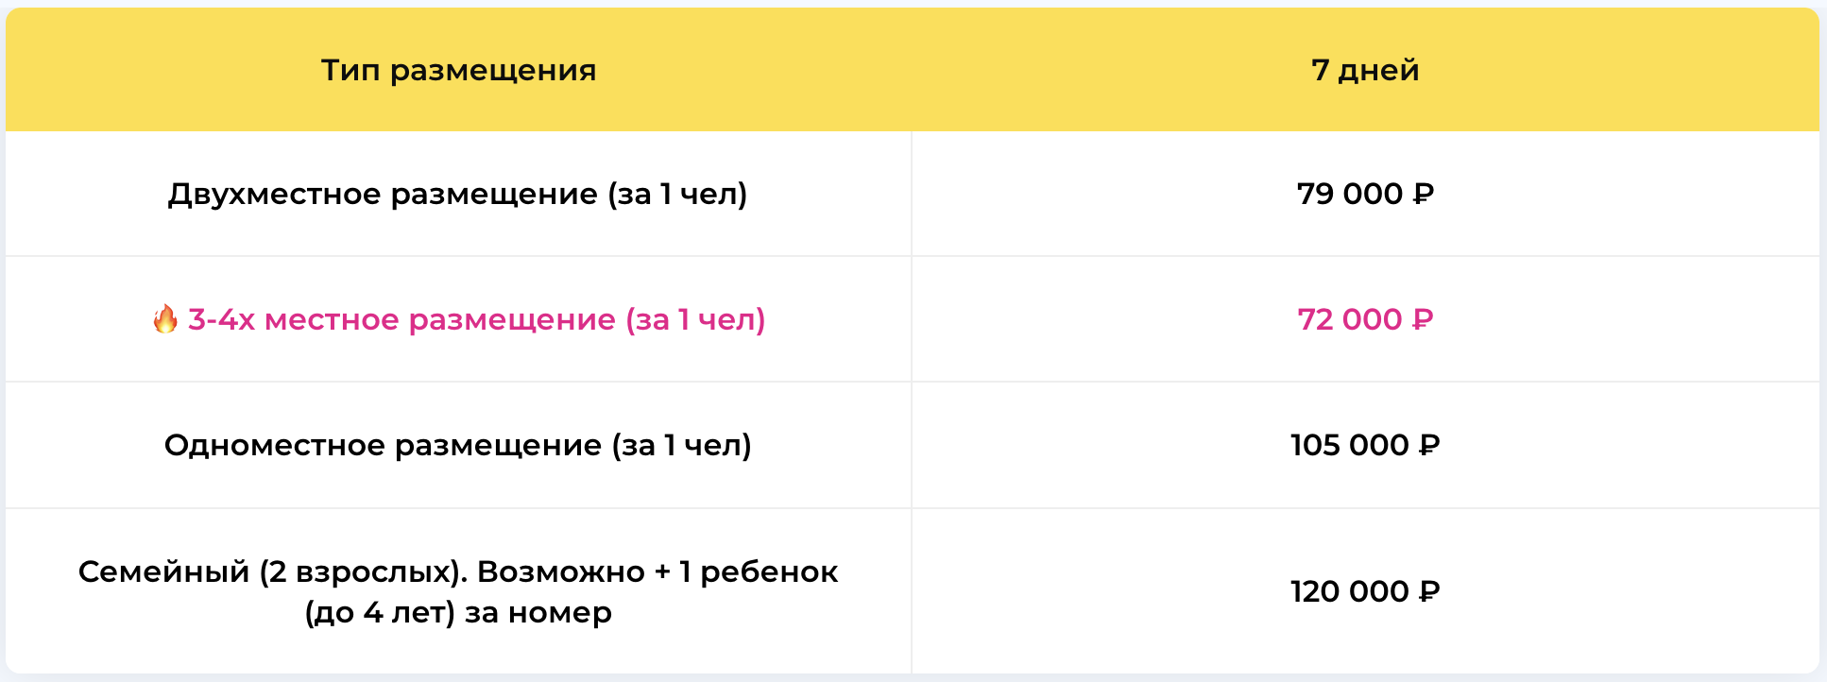1827x682 pixels.
Task: Click the pink ruble sign after 72 000
Action: (1423, 319)
